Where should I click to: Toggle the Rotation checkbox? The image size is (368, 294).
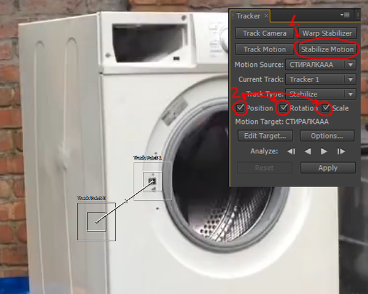coord(283,108)
